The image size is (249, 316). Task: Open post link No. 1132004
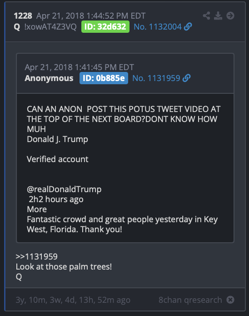point(158,26)
